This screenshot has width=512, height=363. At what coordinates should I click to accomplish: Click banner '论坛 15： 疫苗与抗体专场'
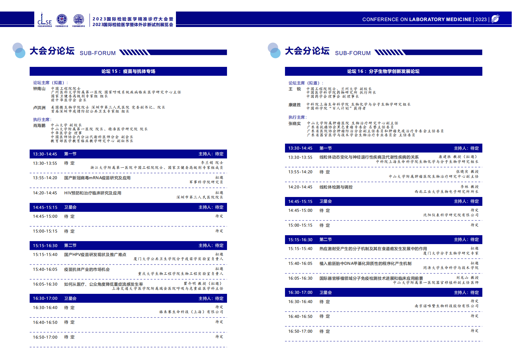(128, 71)
